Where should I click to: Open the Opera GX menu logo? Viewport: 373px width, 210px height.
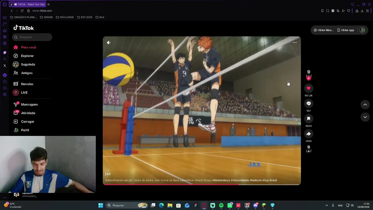(5, 4)
